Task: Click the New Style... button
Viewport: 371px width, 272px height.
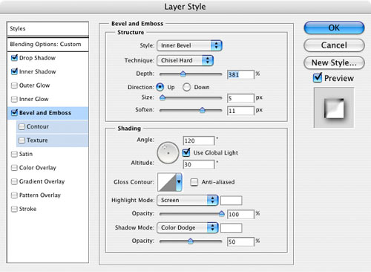Action: click(x=334, y=62)
